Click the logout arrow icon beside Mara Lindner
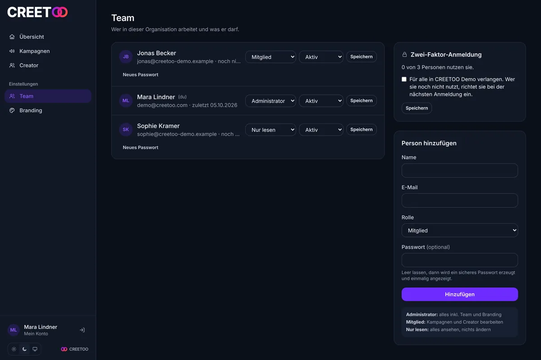The image size is (541, 360). (x=82, y=330)
